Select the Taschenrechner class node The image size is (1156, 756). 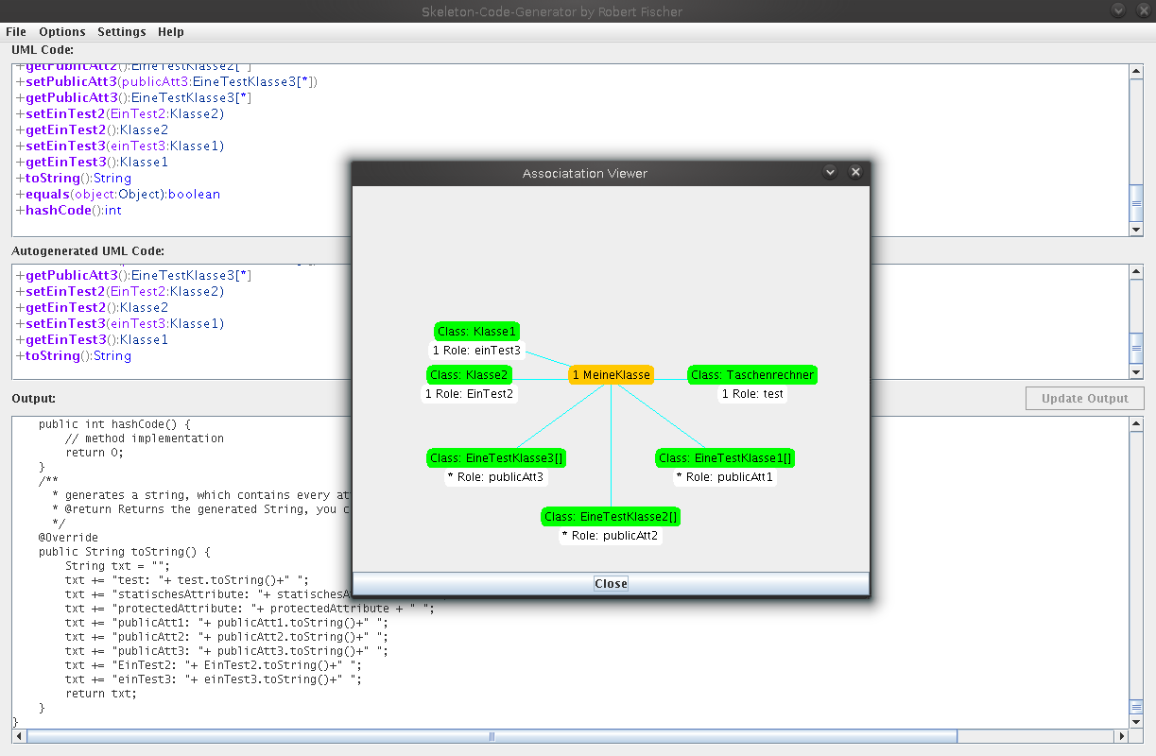751,375
